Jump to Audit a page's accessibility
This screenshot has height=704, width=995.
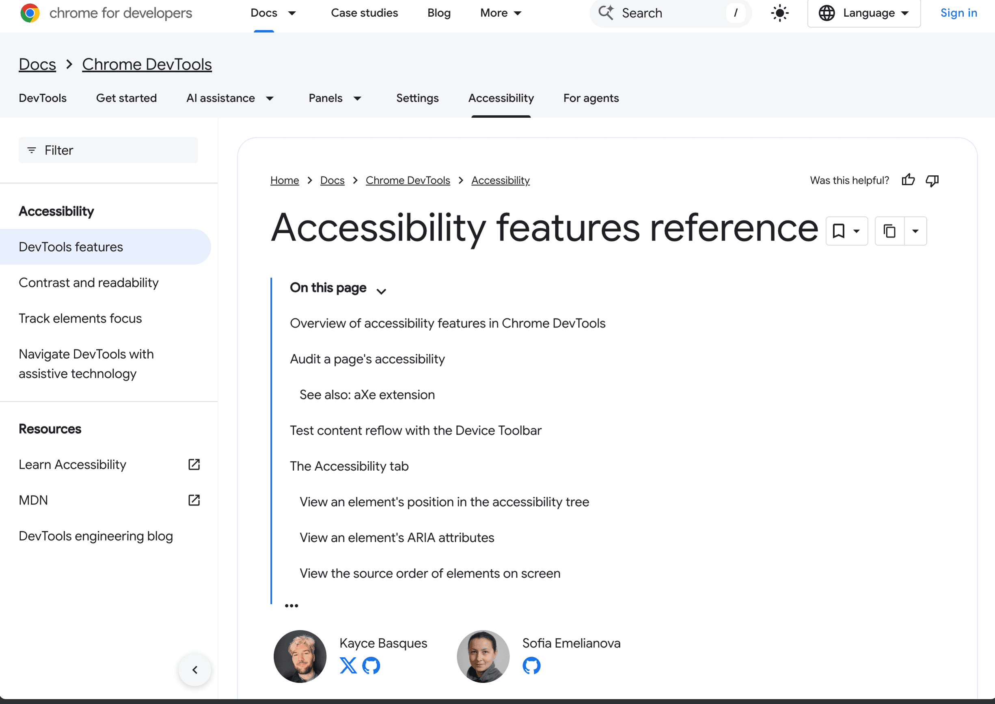click(367, 359)
